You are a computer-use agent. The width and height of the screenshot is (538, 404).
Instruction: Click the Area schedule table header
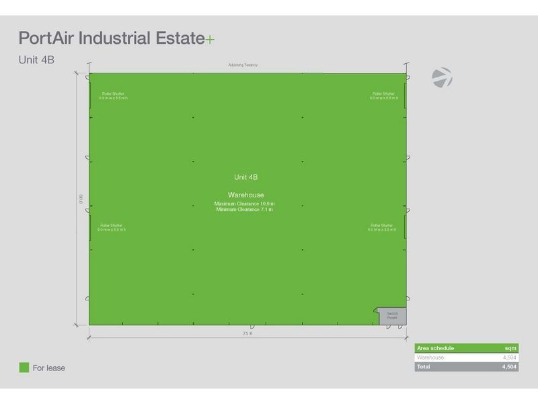tap(467, 348)
